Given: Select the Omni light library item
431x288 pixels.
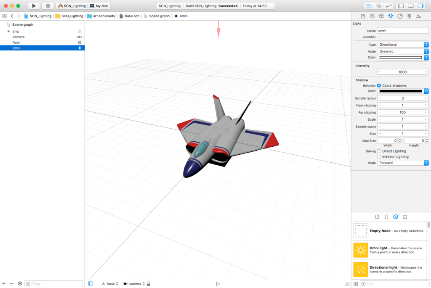Looking at the screenshot, I should pyautogui.click(x=389, y=250).
